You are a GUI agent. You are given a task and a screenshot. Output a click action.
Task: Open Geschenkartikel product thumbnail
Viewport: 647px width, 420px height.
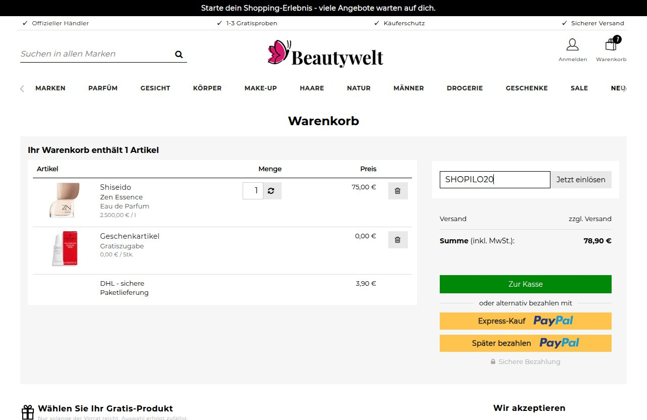[65, 248]
